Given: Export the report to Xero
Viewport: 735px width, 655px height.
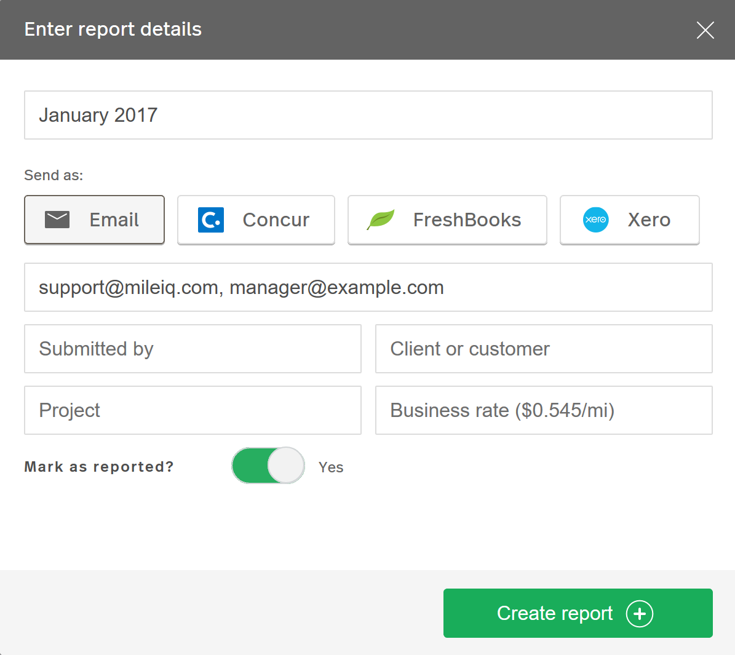Looking at the screenshot, I should (629, 220).
